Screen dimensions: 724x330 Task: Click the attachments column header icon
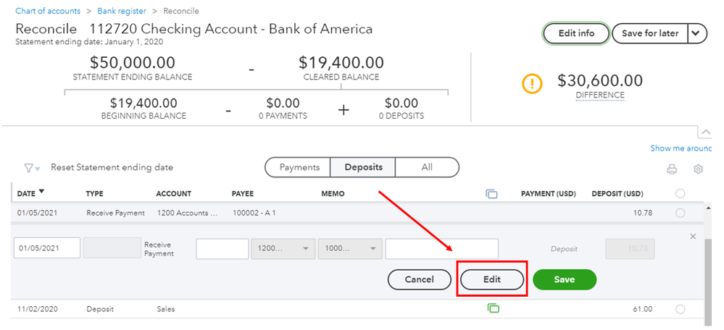click(491, 194)
